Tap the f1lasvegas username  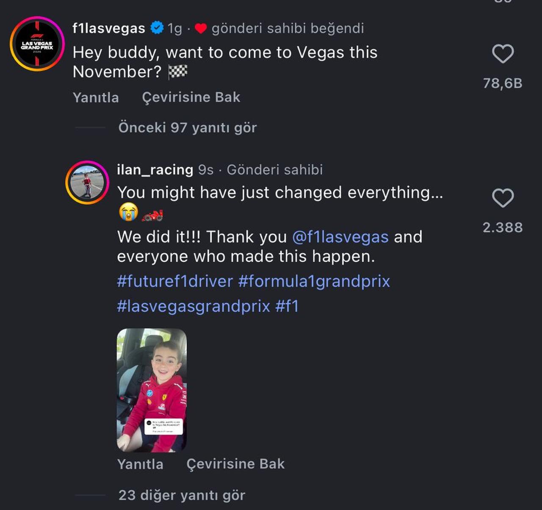(x=109, y=28)
